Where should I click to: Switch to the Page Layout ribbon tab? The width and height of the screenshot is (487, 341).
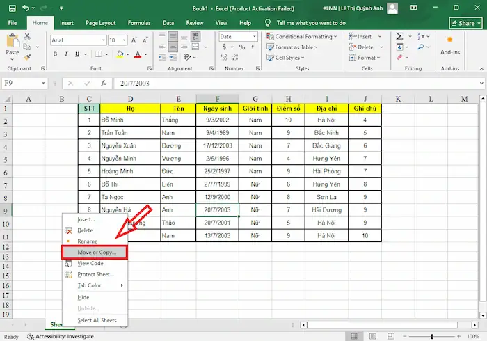coord(101,22)
